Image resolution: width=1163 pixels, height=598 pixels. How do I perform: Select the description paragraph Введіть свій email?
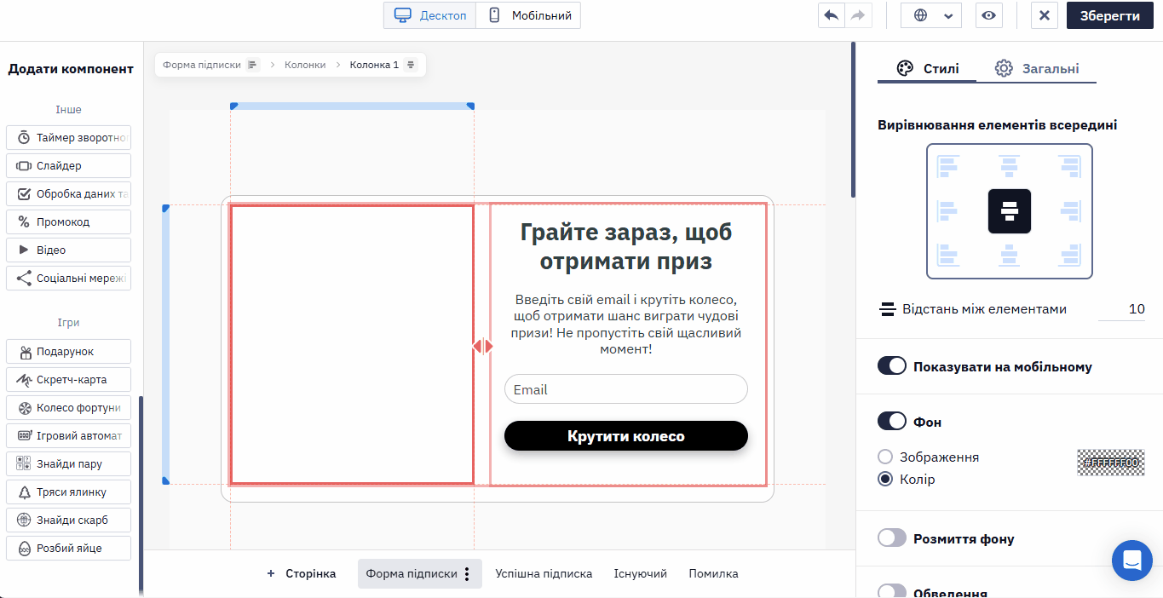626,325
